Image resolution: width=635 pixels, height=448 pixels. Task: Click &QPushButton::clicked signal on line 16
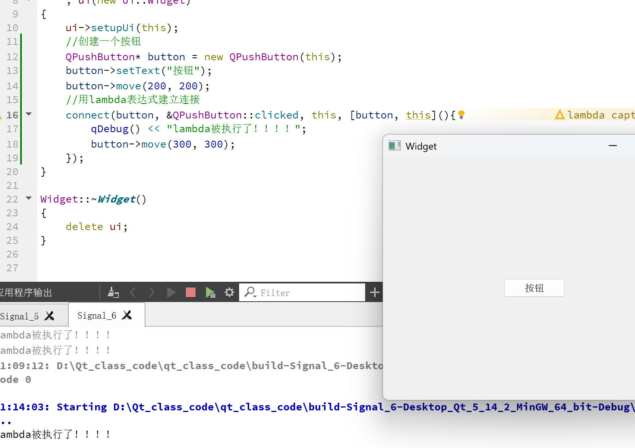point(232,115)
